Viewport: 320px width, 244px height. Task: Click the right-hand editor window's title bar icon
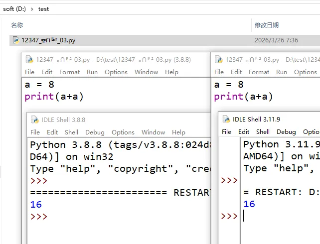pyautogui.click(x=219, y=59)
